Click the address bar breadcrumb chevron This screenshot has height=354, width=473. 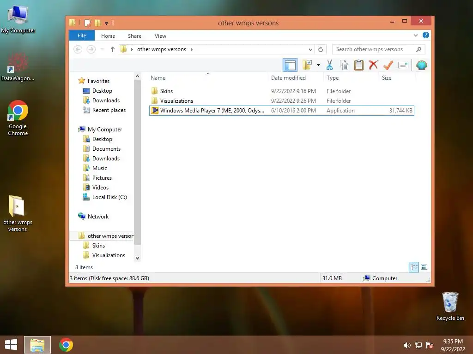(192, 49)
